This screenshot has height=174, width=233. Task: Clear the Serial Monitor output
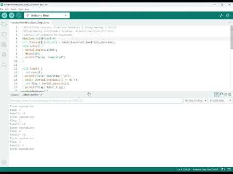(x=226, y=94)
